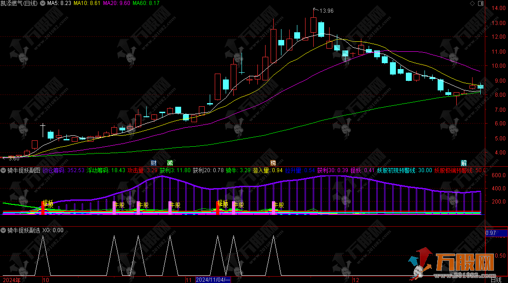Select the 潜入量: 0.94 value
Viewport: 508px width, 283px height.
point(267,170)
